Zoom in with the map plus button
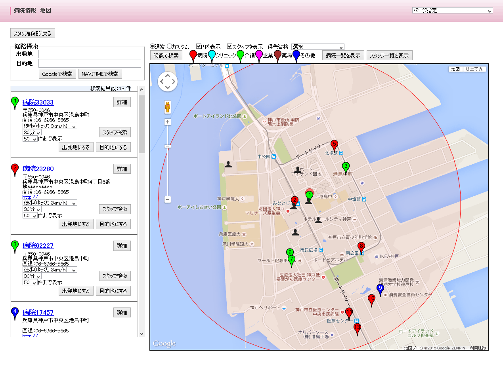This screenshot has height=372, width=503. tap(168, 122)
